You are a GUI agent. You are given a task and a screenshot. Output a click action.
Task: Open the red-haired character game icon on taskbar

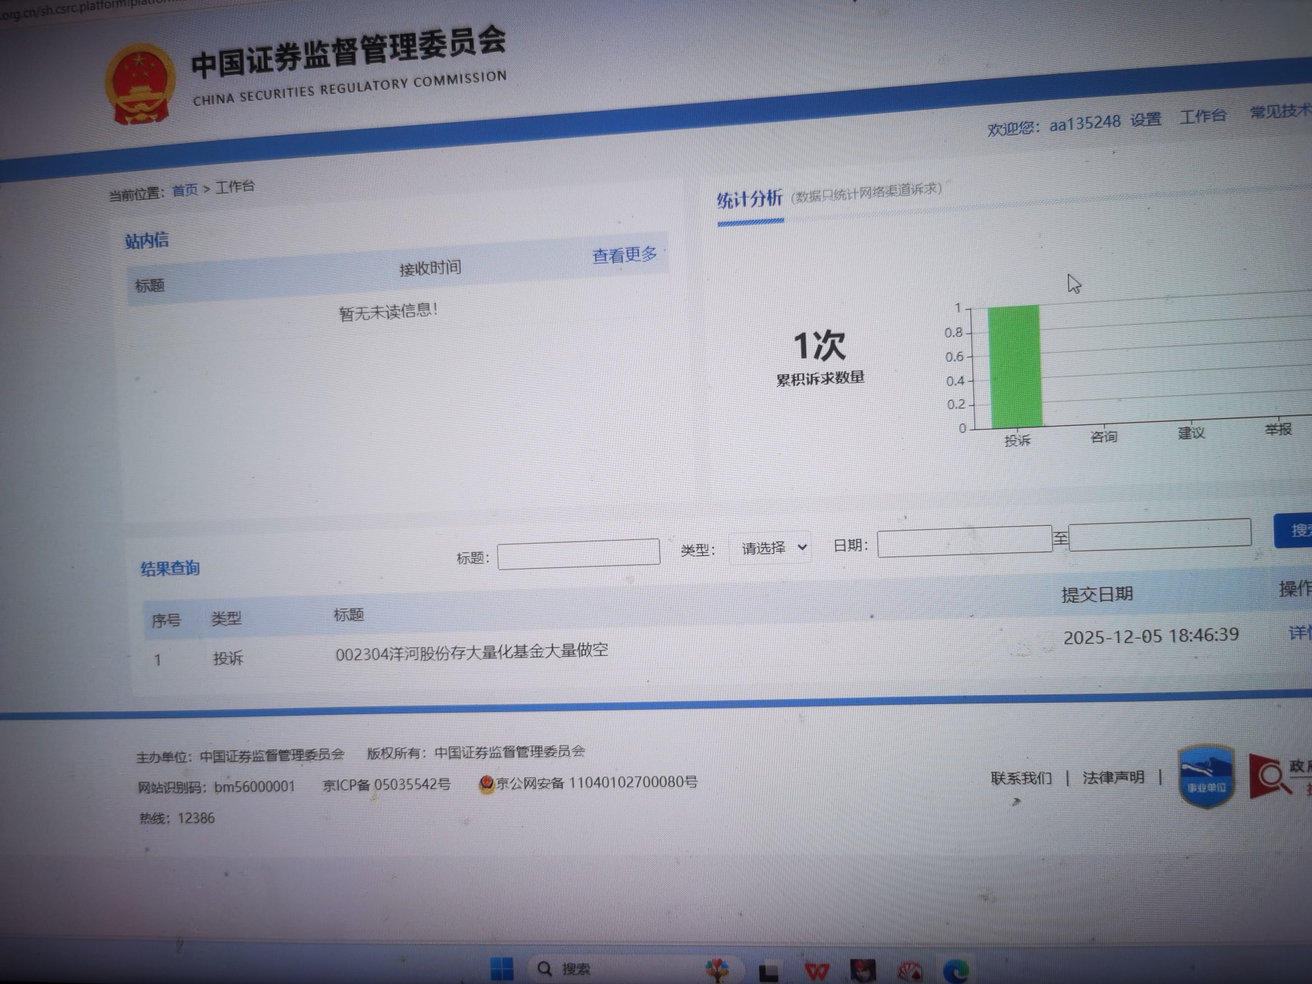(863, 971)
